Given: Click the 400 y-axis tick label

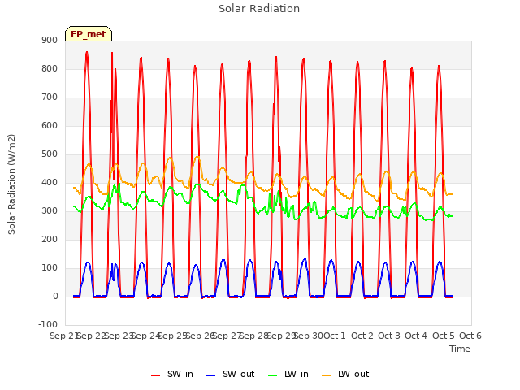Looking at the screenshot, I should [50, 182].
